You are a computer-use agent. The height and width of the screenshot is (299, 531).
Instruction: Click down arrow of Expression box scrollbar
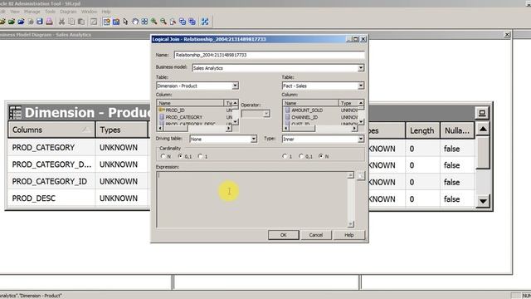[350, 224]
